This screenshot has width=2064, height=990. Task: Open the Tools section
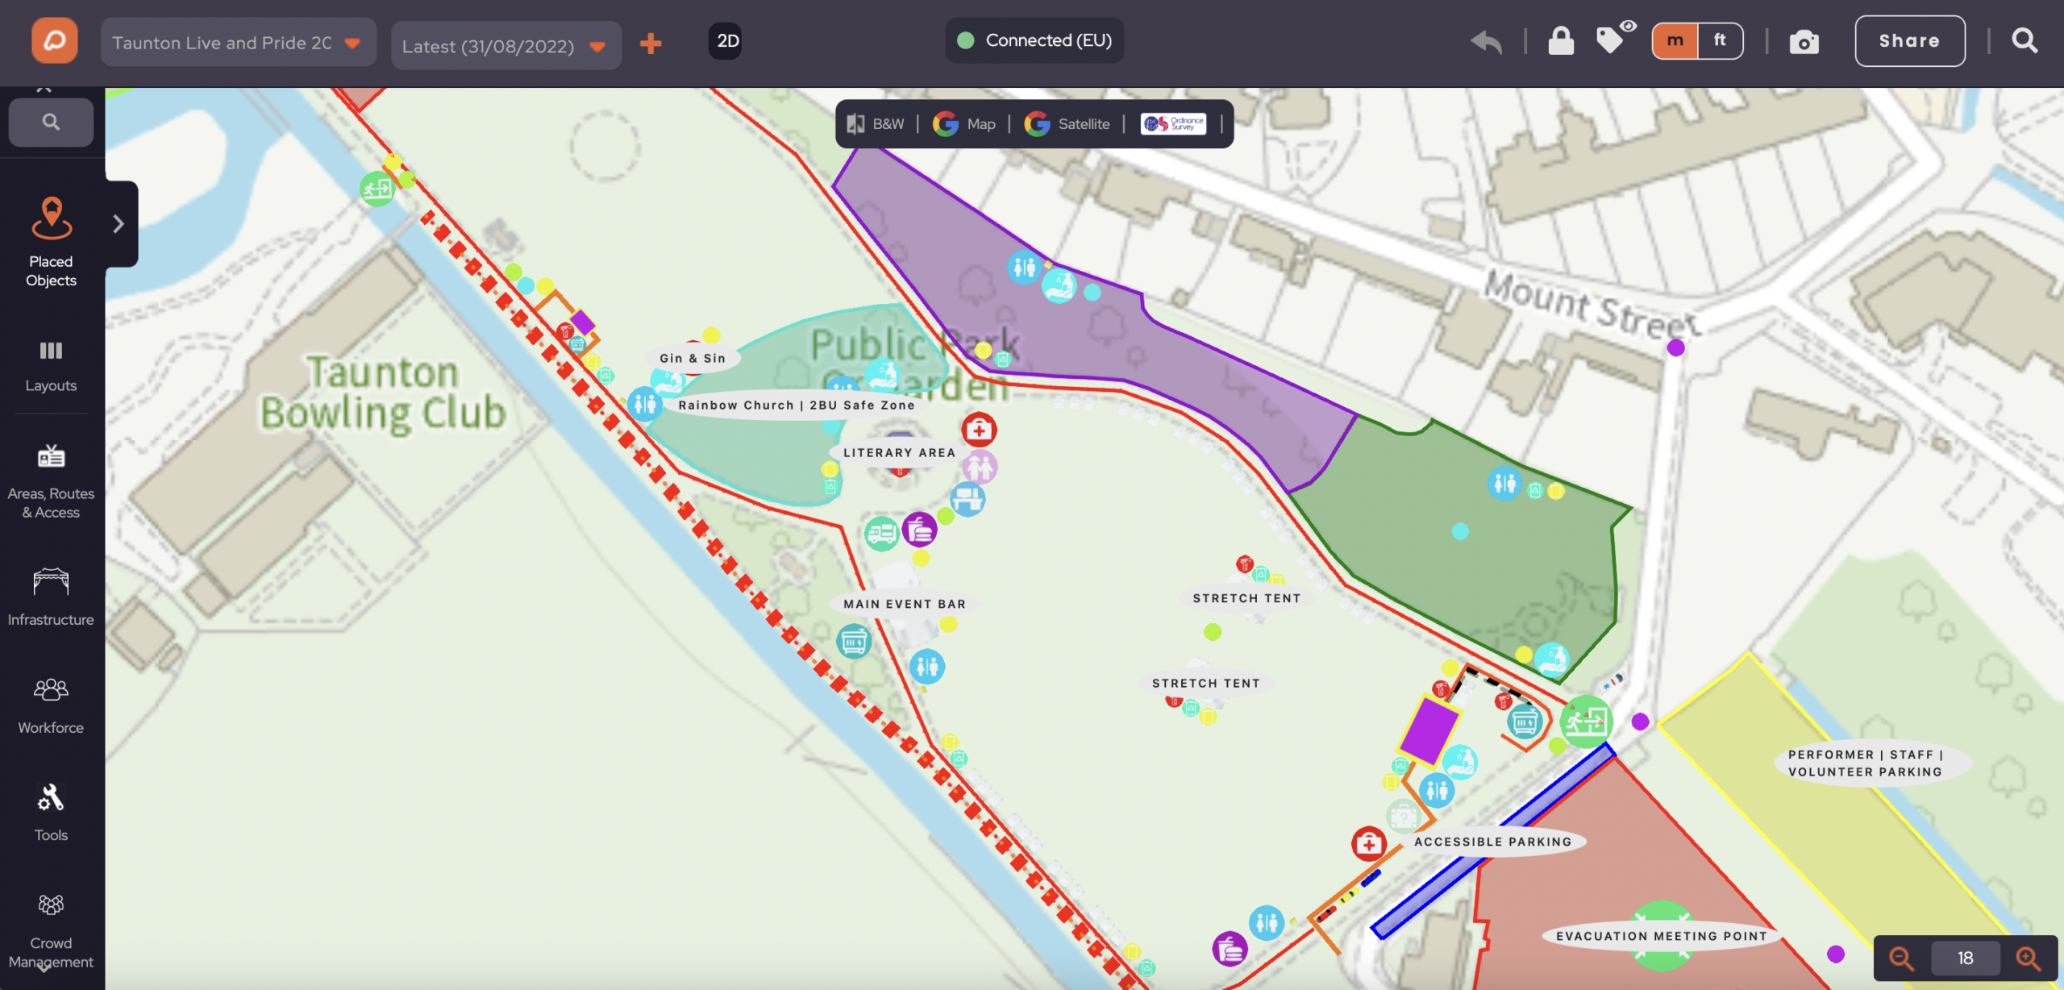coord(51,813)
